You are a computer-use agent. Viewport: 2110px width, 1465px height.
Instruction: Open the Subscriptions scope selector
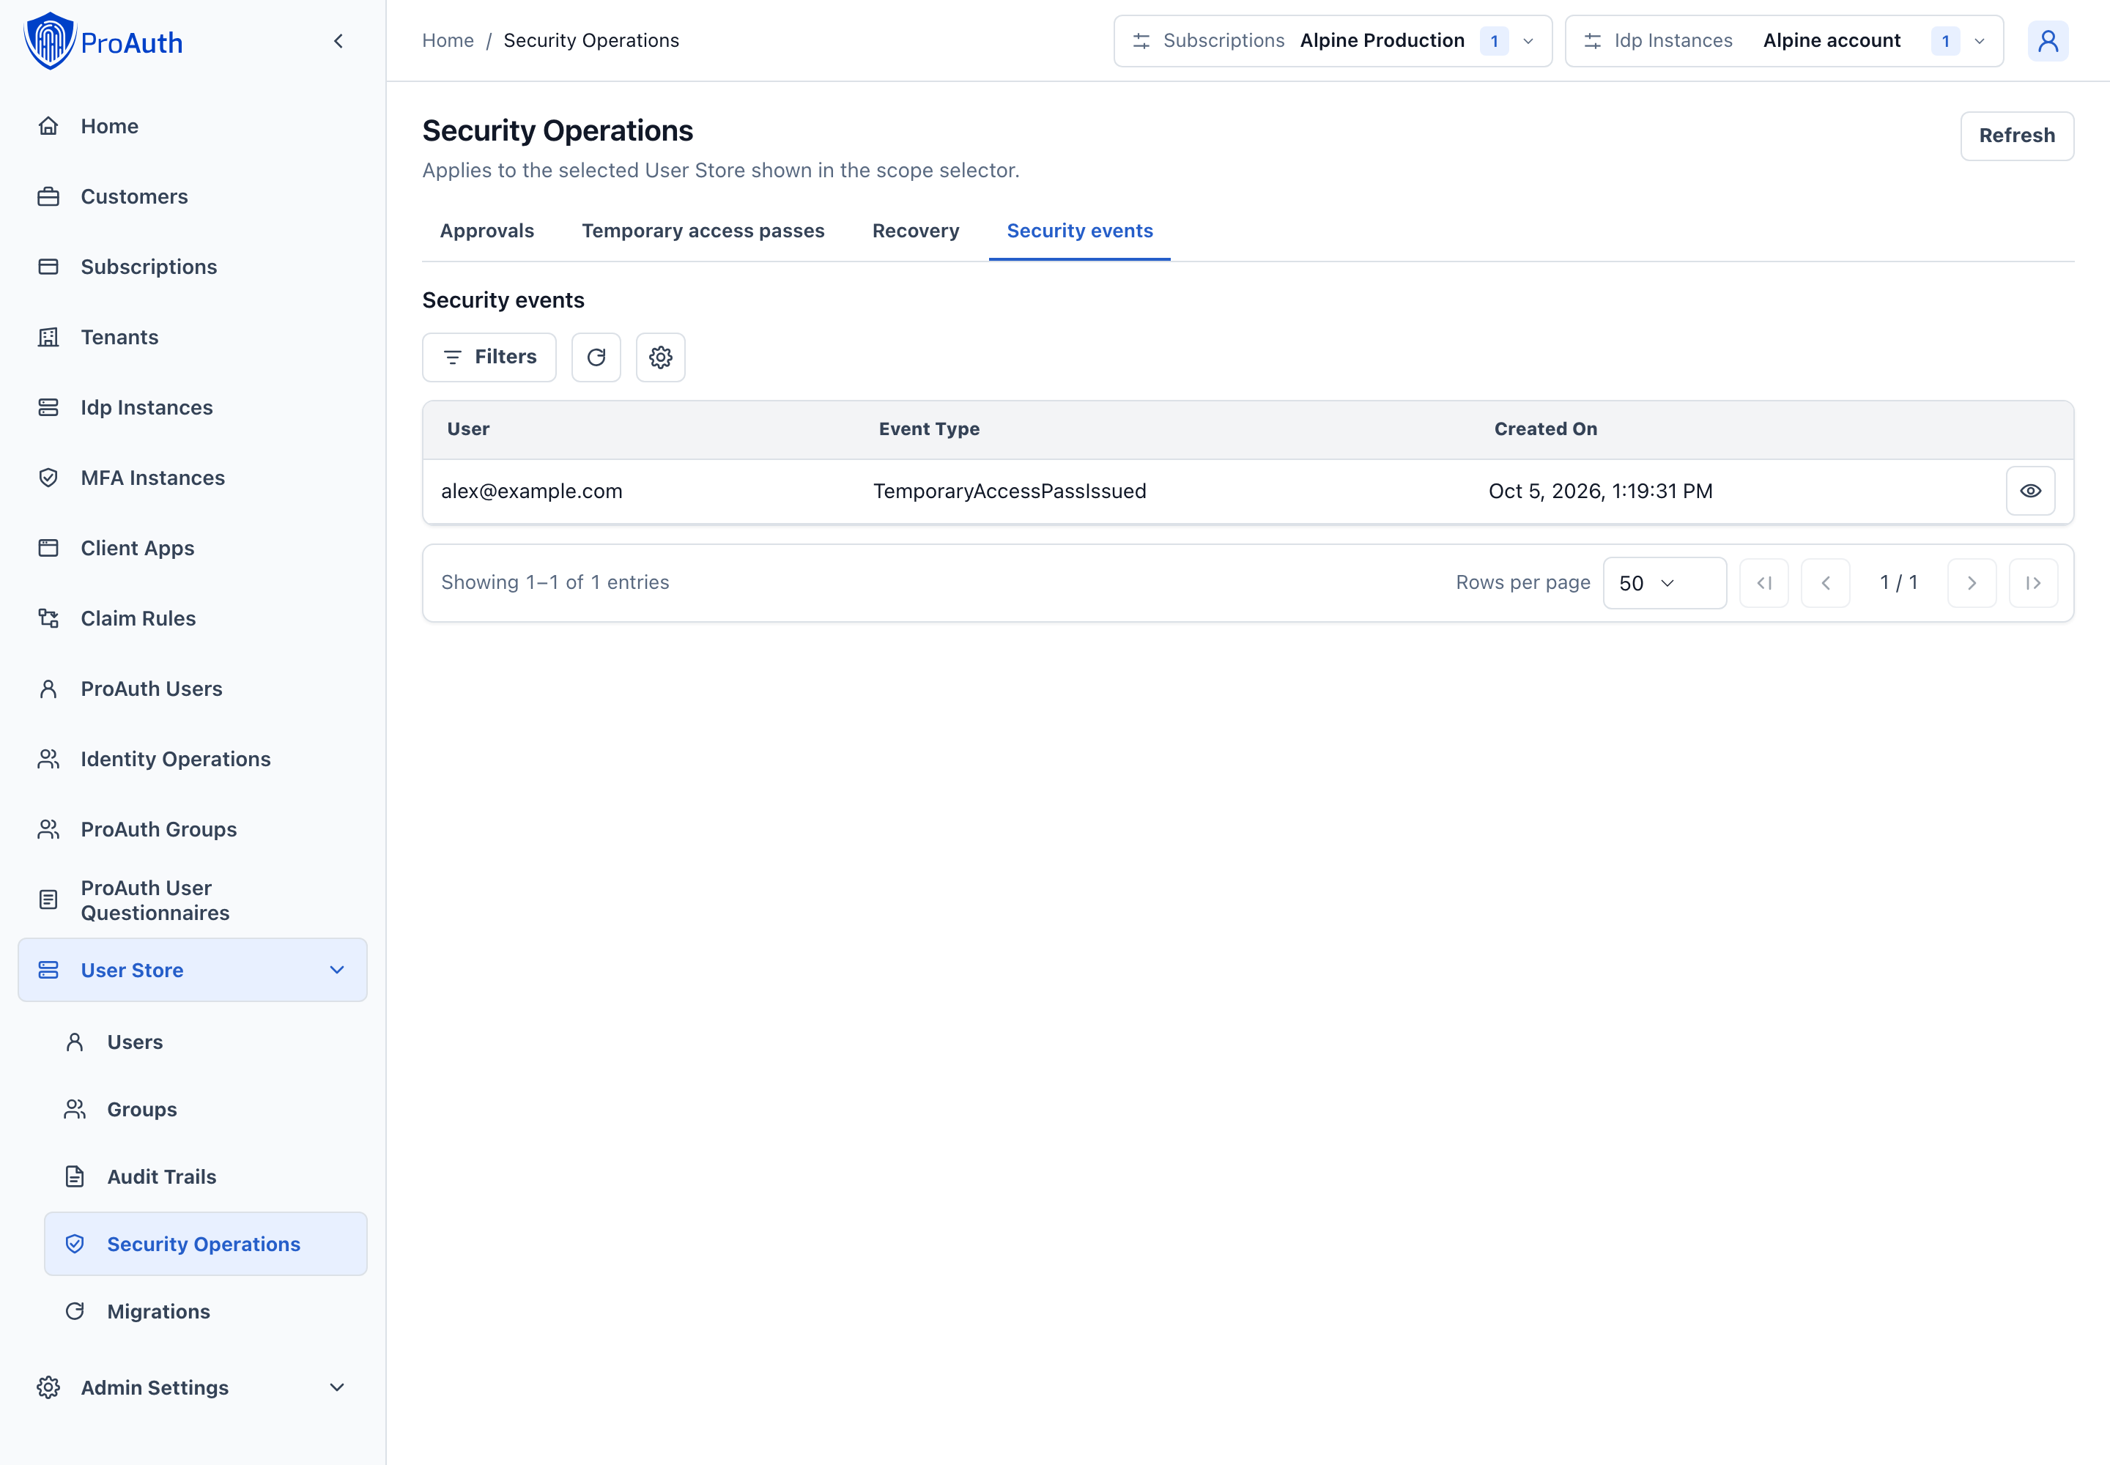click(x=1333, y=41)
